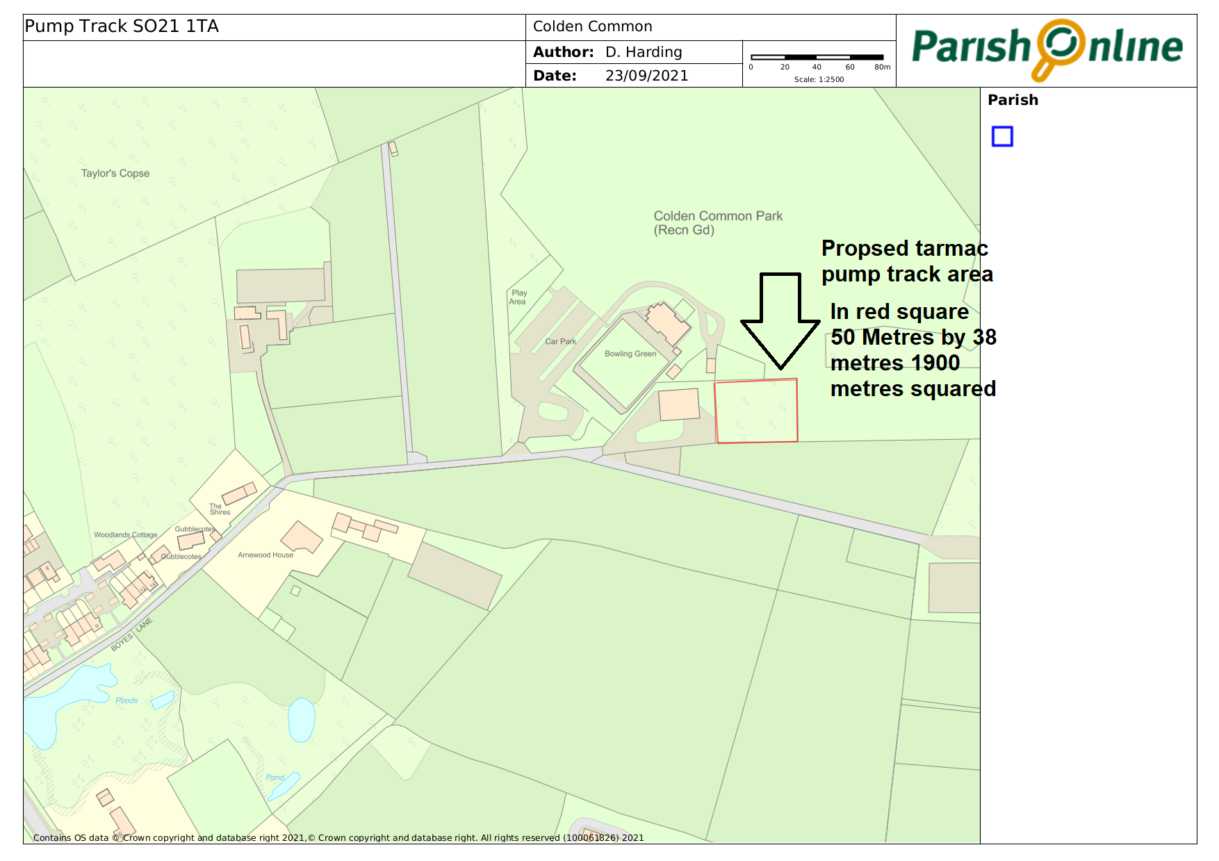Screen dimensions: 1219x861
Task: Click the black downward arrow annotation
Action: point(780,320)
